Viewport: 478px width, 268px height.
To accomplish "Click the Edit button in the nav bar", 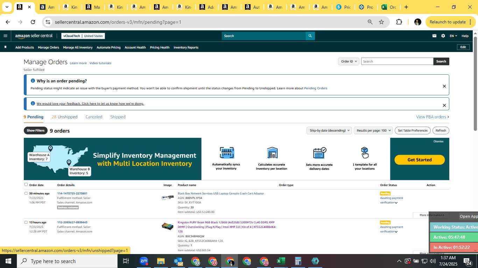I will tap(463, 47).
